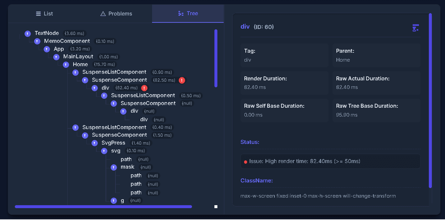Viewport: 445px width, 220px height.
Task: Collapse SuspenseListComponent (0.90 ms) toggle
Action: pyautogui.click(x=76, y=72)
